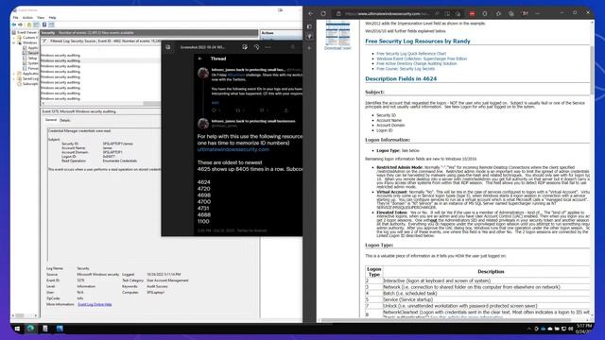Open the Help menu in Event Viewer
Image resolution: width=605 pixels, height=340 pixels.
52,18
